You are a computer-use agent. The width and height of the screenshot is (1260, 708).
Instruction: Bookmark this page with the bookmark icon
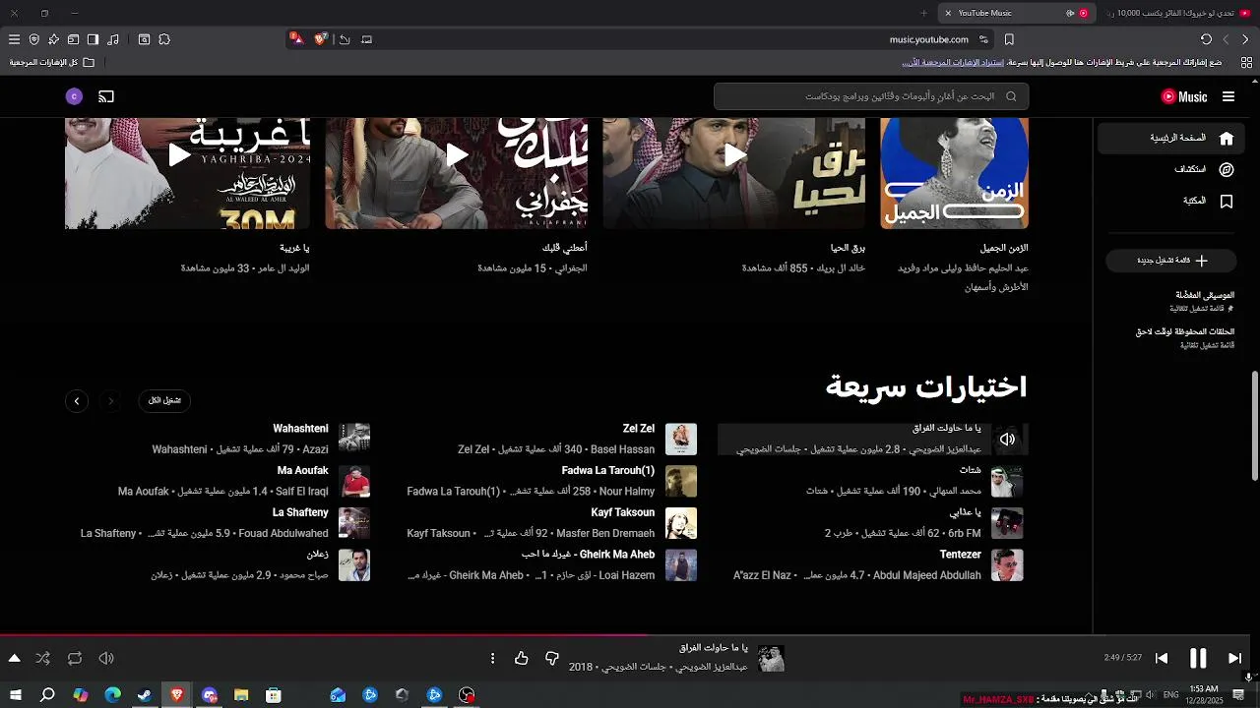[x=1009, y=39]
